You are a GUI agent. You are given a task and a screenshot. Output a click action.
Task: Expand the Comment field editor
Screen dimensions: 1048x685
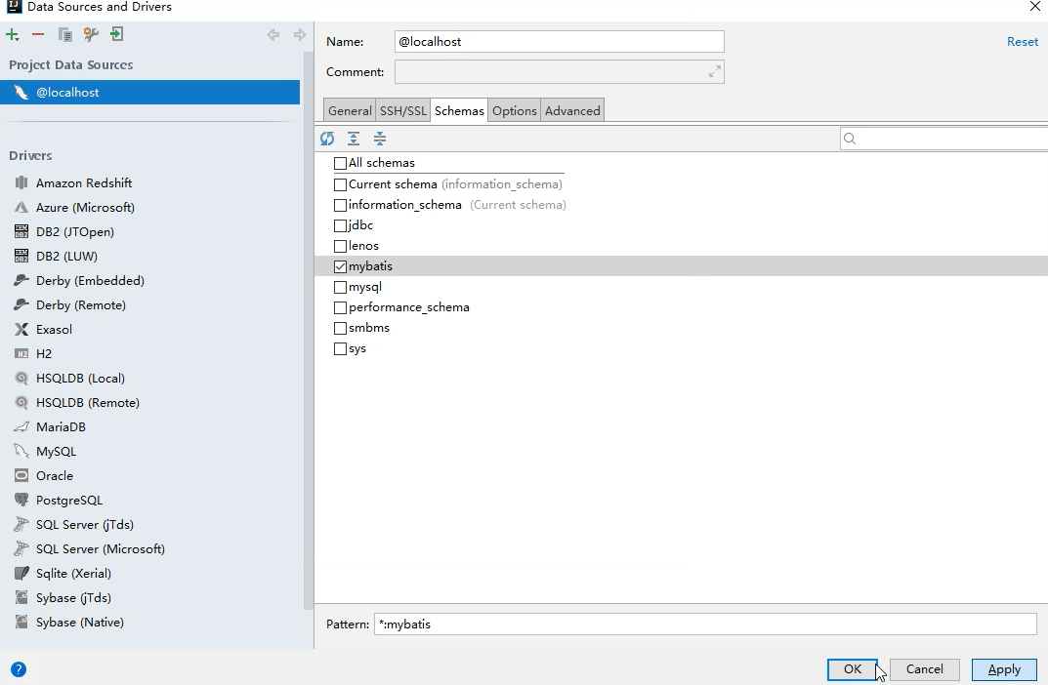715,71
